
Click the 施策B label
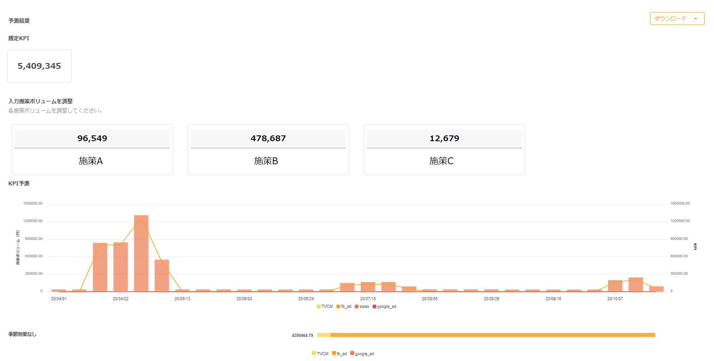pyautogui.click(x=266, y=161)
